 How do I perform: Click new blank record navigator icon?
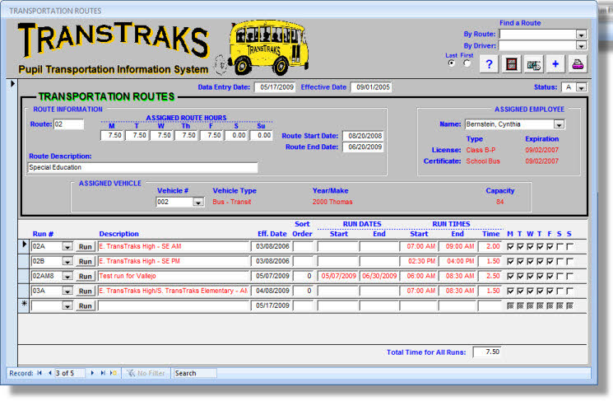pyautogui.click(x=114, y=373)
